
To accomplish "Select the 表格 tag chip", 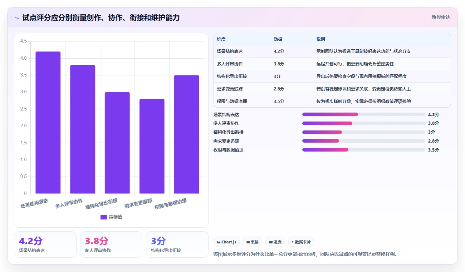I will click(253, 242).
